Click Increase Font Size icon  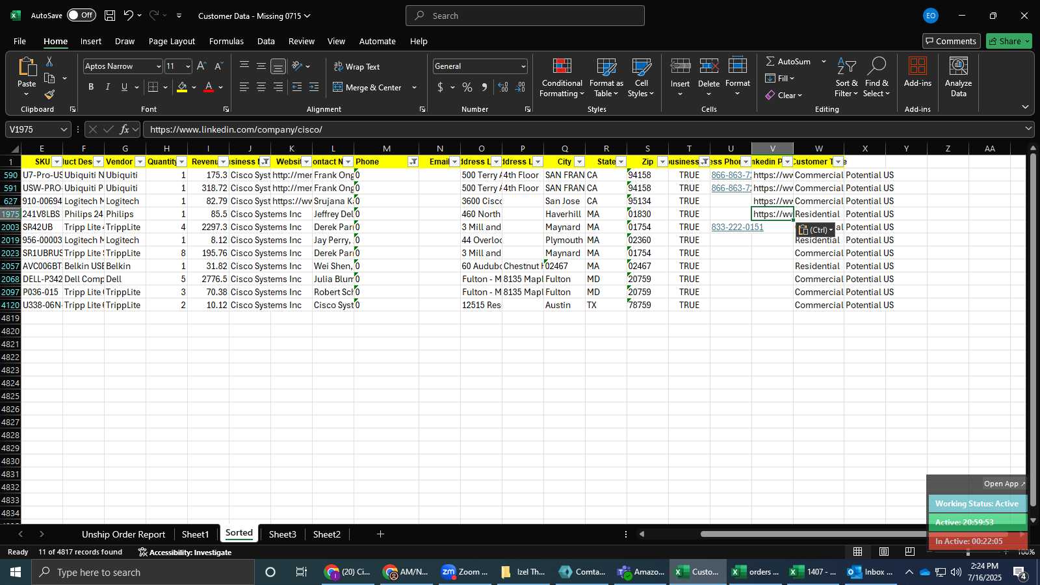pyautogui.click(x=201, y=66)
